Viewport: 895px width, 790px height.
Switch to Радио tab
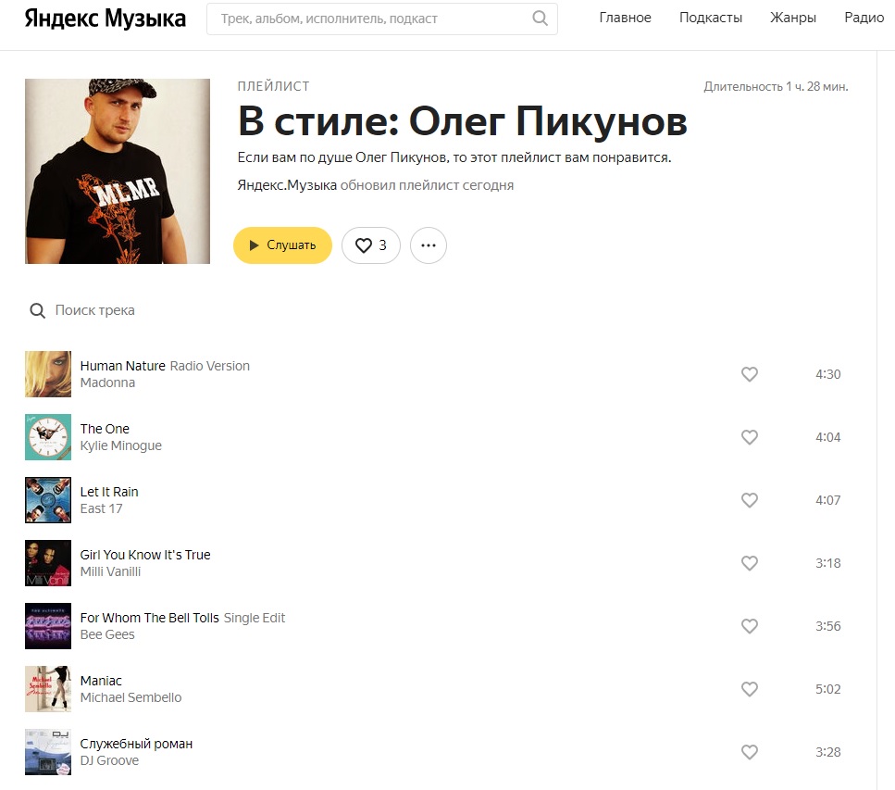(x=864, y=18)
